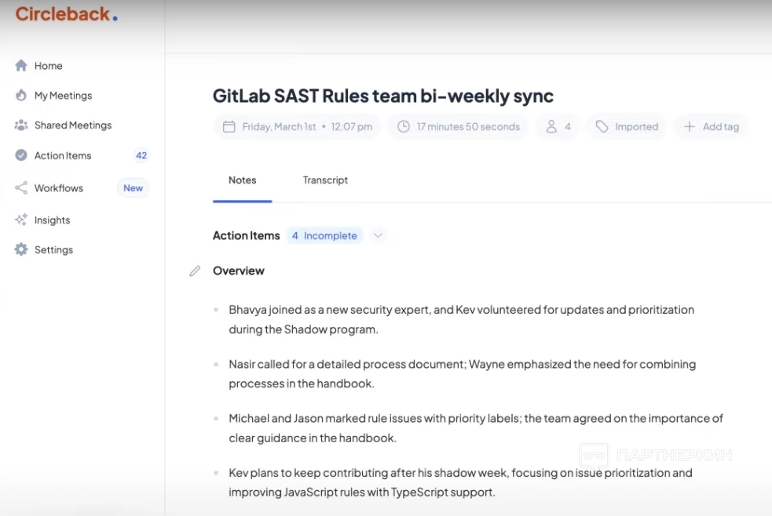Click the bullet about Kev's shadow week
The height and width of the screenshot is (516, 772).
coord(460,482)
